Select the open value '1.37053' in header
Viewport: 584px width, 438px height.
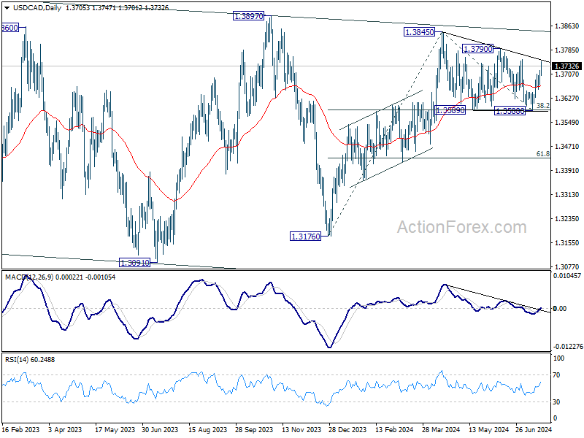tap(77, 8)
